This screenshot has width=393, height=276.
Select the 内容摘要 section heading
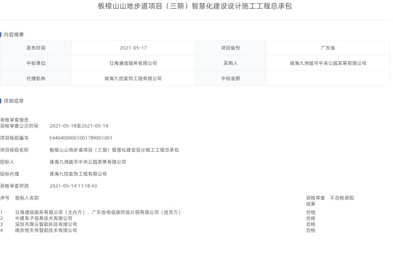(14, 34)
